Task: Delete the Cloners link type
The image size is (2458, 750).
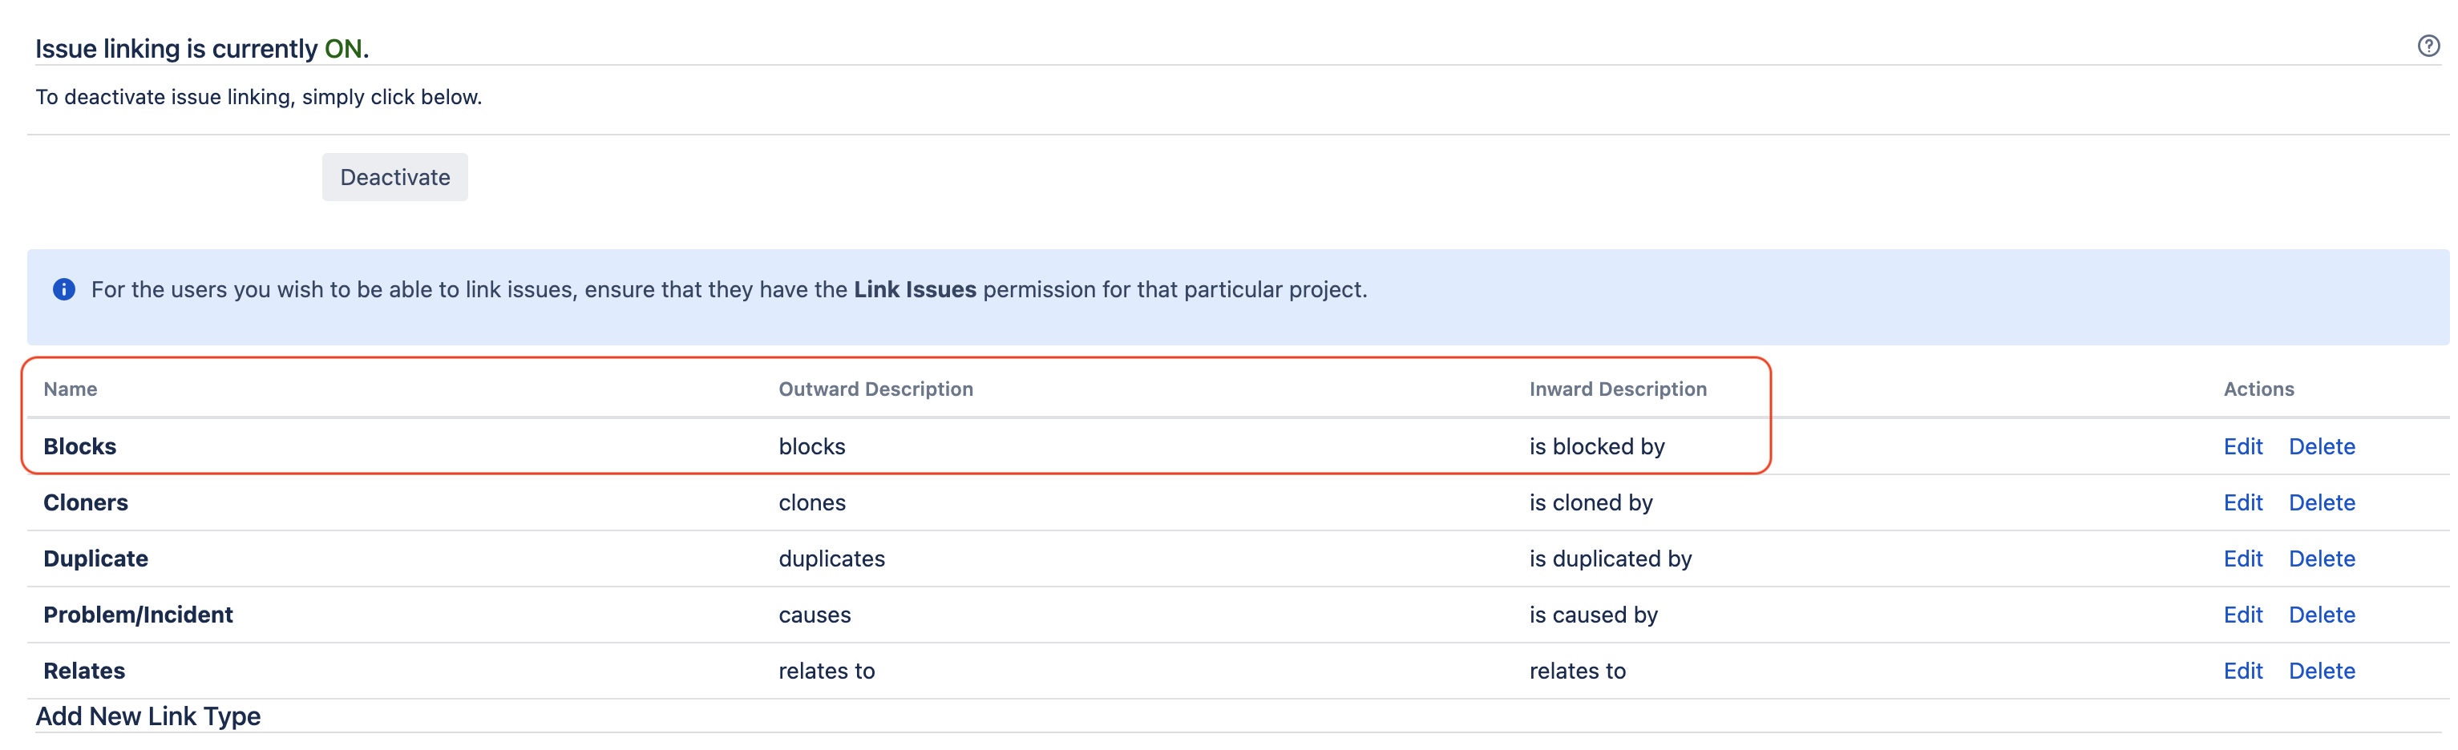Action: [x=2323, y=502]
